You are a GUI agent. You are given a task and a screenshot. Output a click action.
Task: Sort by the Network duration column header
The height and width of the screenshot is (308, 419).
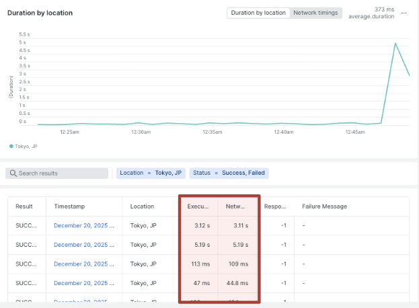pyautogui.click(x=237, y=206)
